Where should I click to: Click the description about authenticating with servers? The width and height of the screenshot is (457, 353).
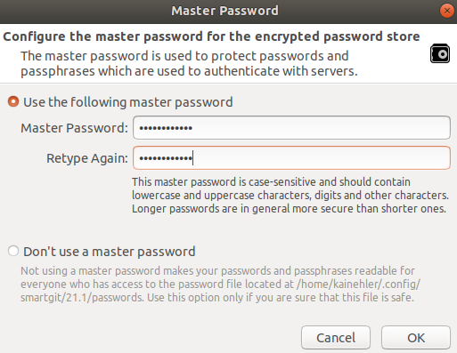tap(189, 63)
